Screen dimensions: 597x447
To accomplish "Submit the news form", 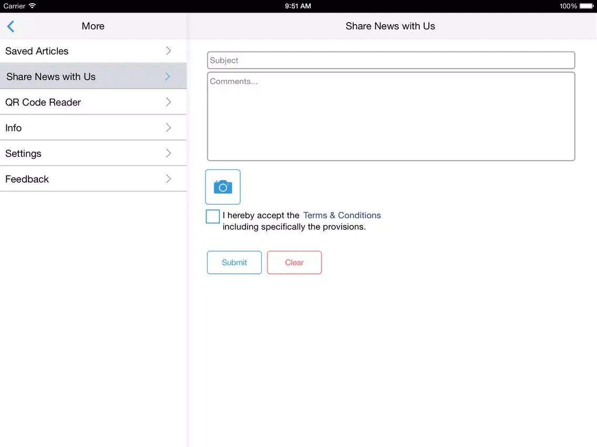I will pyautogui.click(x=234, y=262).
